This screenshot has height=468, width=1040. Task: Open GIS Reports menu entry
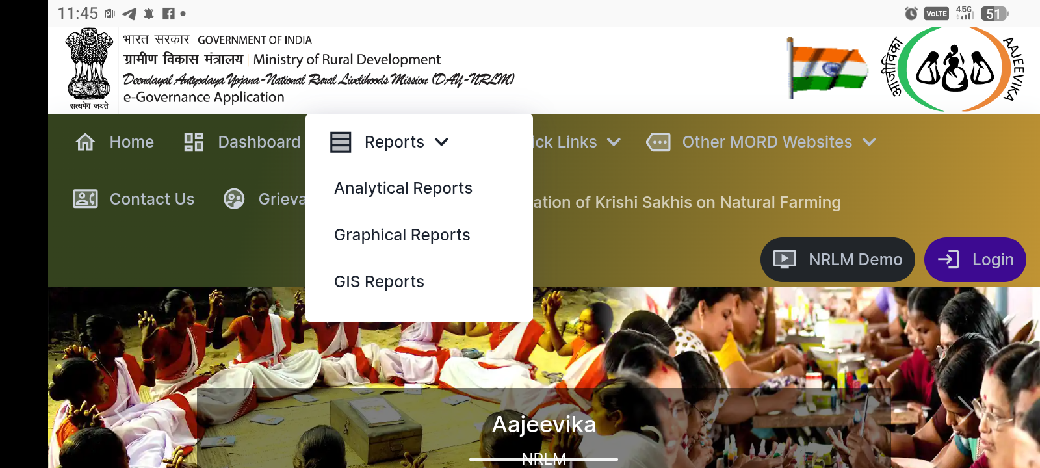[x=379, y=282]
